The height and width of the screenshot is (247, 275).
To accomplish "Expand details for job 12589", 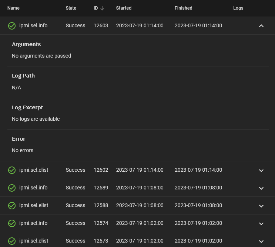I will coord(261,188).
